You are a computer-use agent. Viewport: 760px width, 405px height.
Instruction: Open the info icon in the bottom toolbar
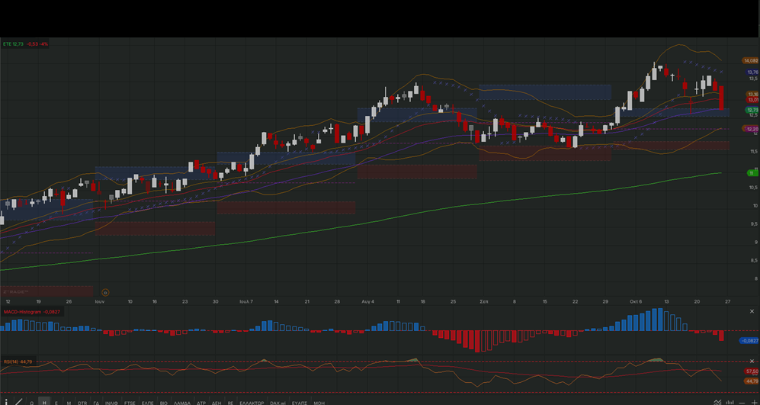(6, 402)
